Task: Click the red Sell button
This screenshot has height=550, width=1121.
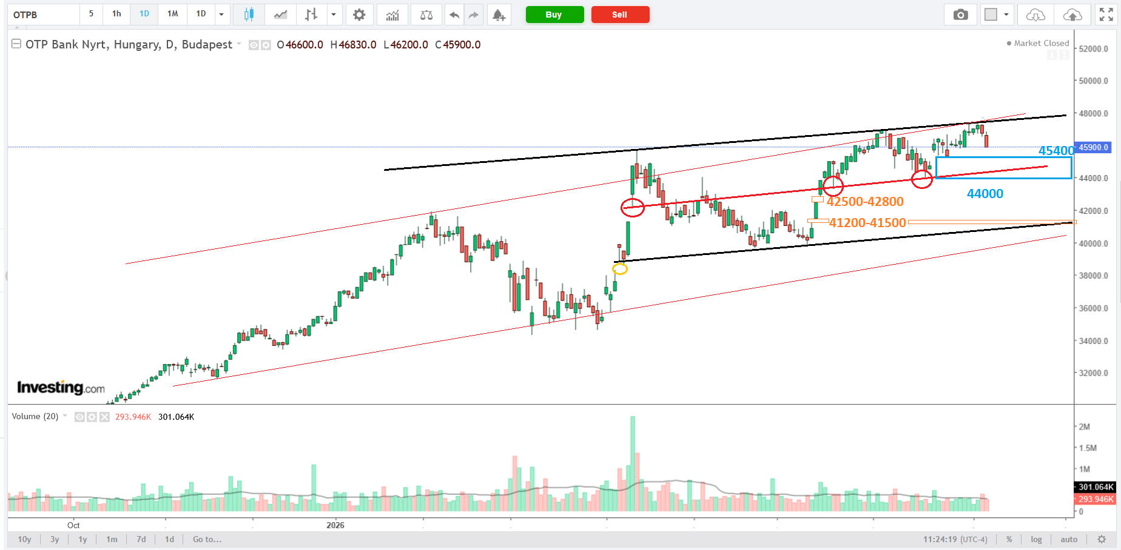Action: pyautogui.click(x=620, y=15)
